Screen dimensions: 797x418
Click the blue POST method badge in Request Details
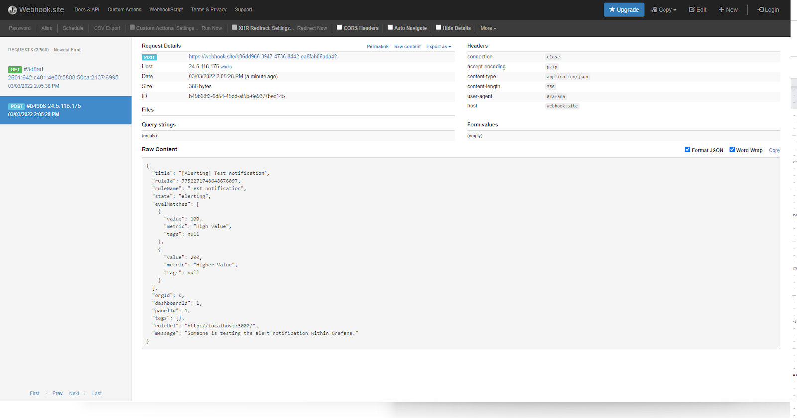[149, 57]
